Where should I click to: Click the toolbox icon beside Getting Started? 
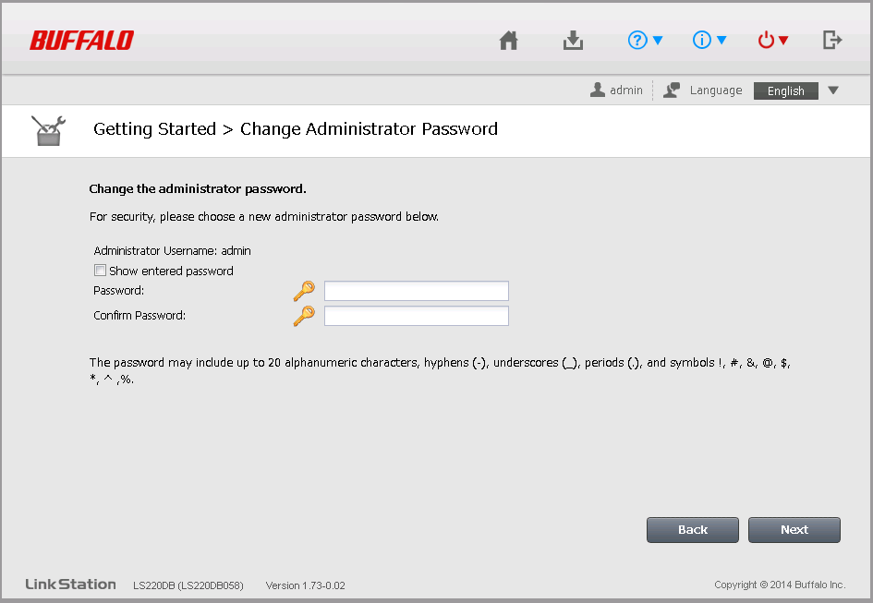[48, 130]
